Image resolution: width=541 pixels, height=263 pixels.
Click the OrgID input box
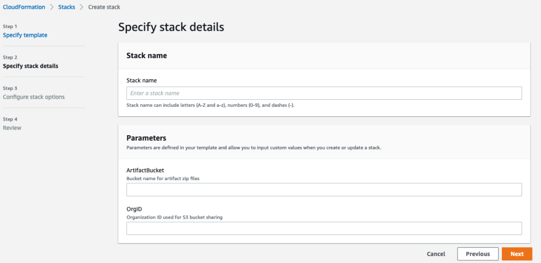324,228
